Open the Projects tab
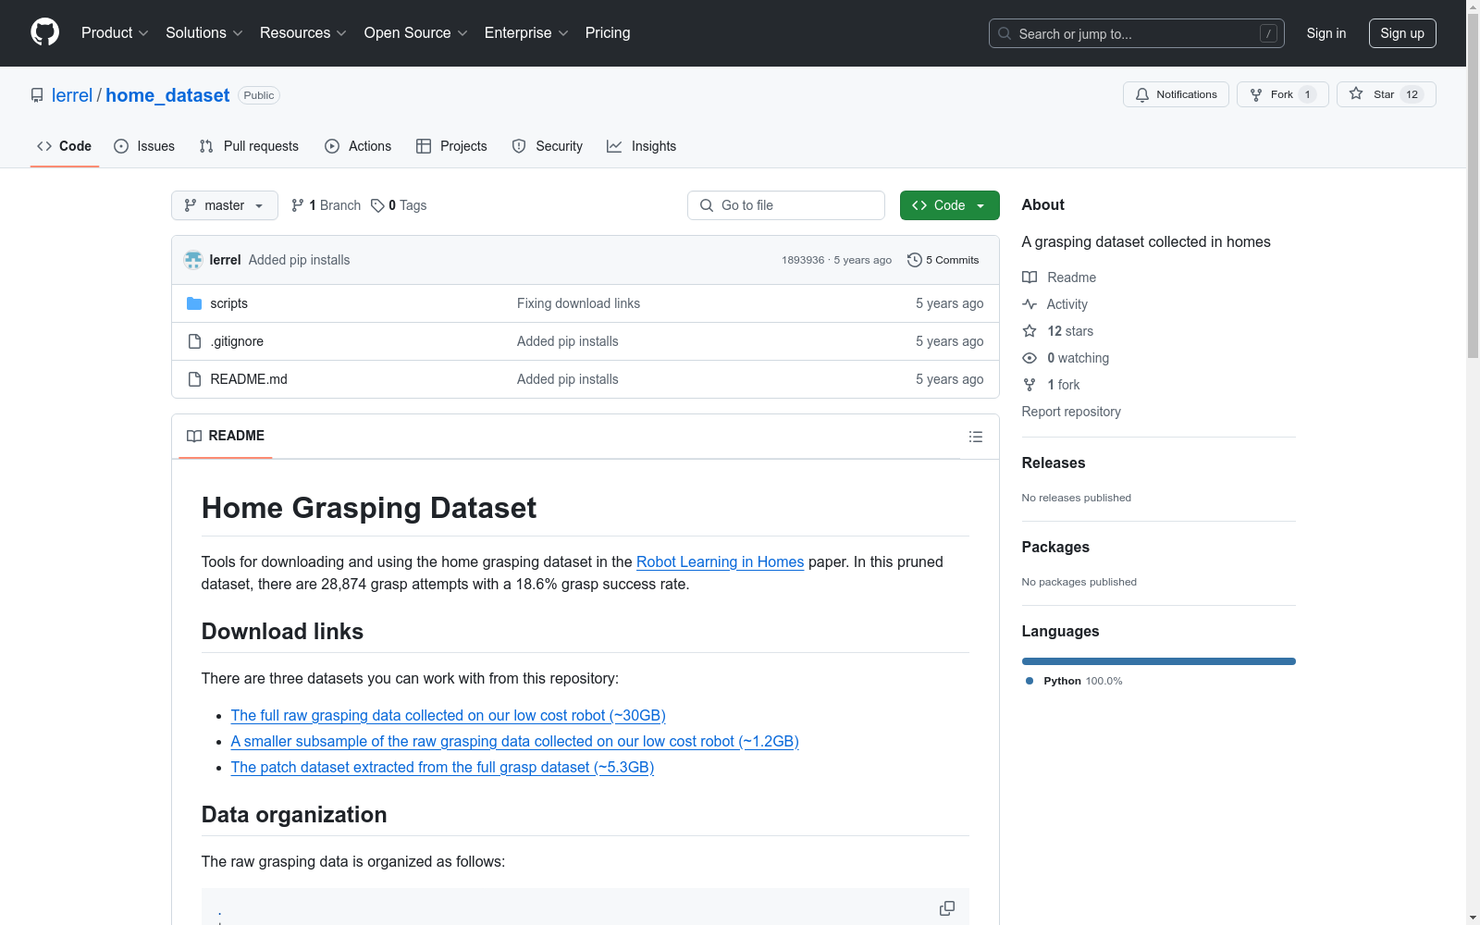 tap(451, 146)
